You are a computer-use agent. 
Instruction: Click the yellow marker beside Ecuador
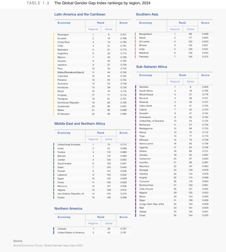tap(54, 38)
